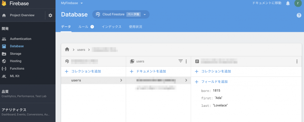Click the user avatar in top right
The image size is (304, 122).
click(x=297, y=3)
